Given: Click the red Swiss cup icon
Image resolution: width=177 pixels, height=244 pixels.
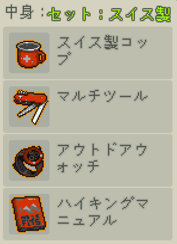Looking at the screenshot, I should [x=31, y=54].
